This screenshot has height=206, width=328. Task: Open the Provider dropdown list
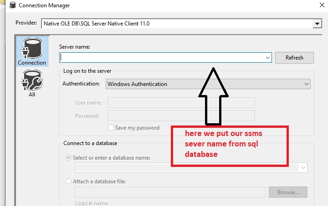click(317, 24)
